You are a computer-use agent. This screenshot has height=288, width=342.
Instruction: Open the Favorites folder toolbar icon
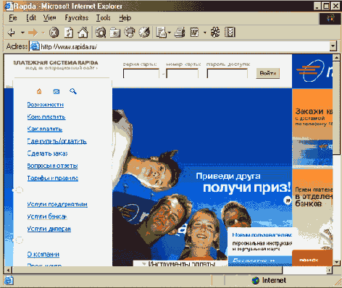click(x=115, y=33)
